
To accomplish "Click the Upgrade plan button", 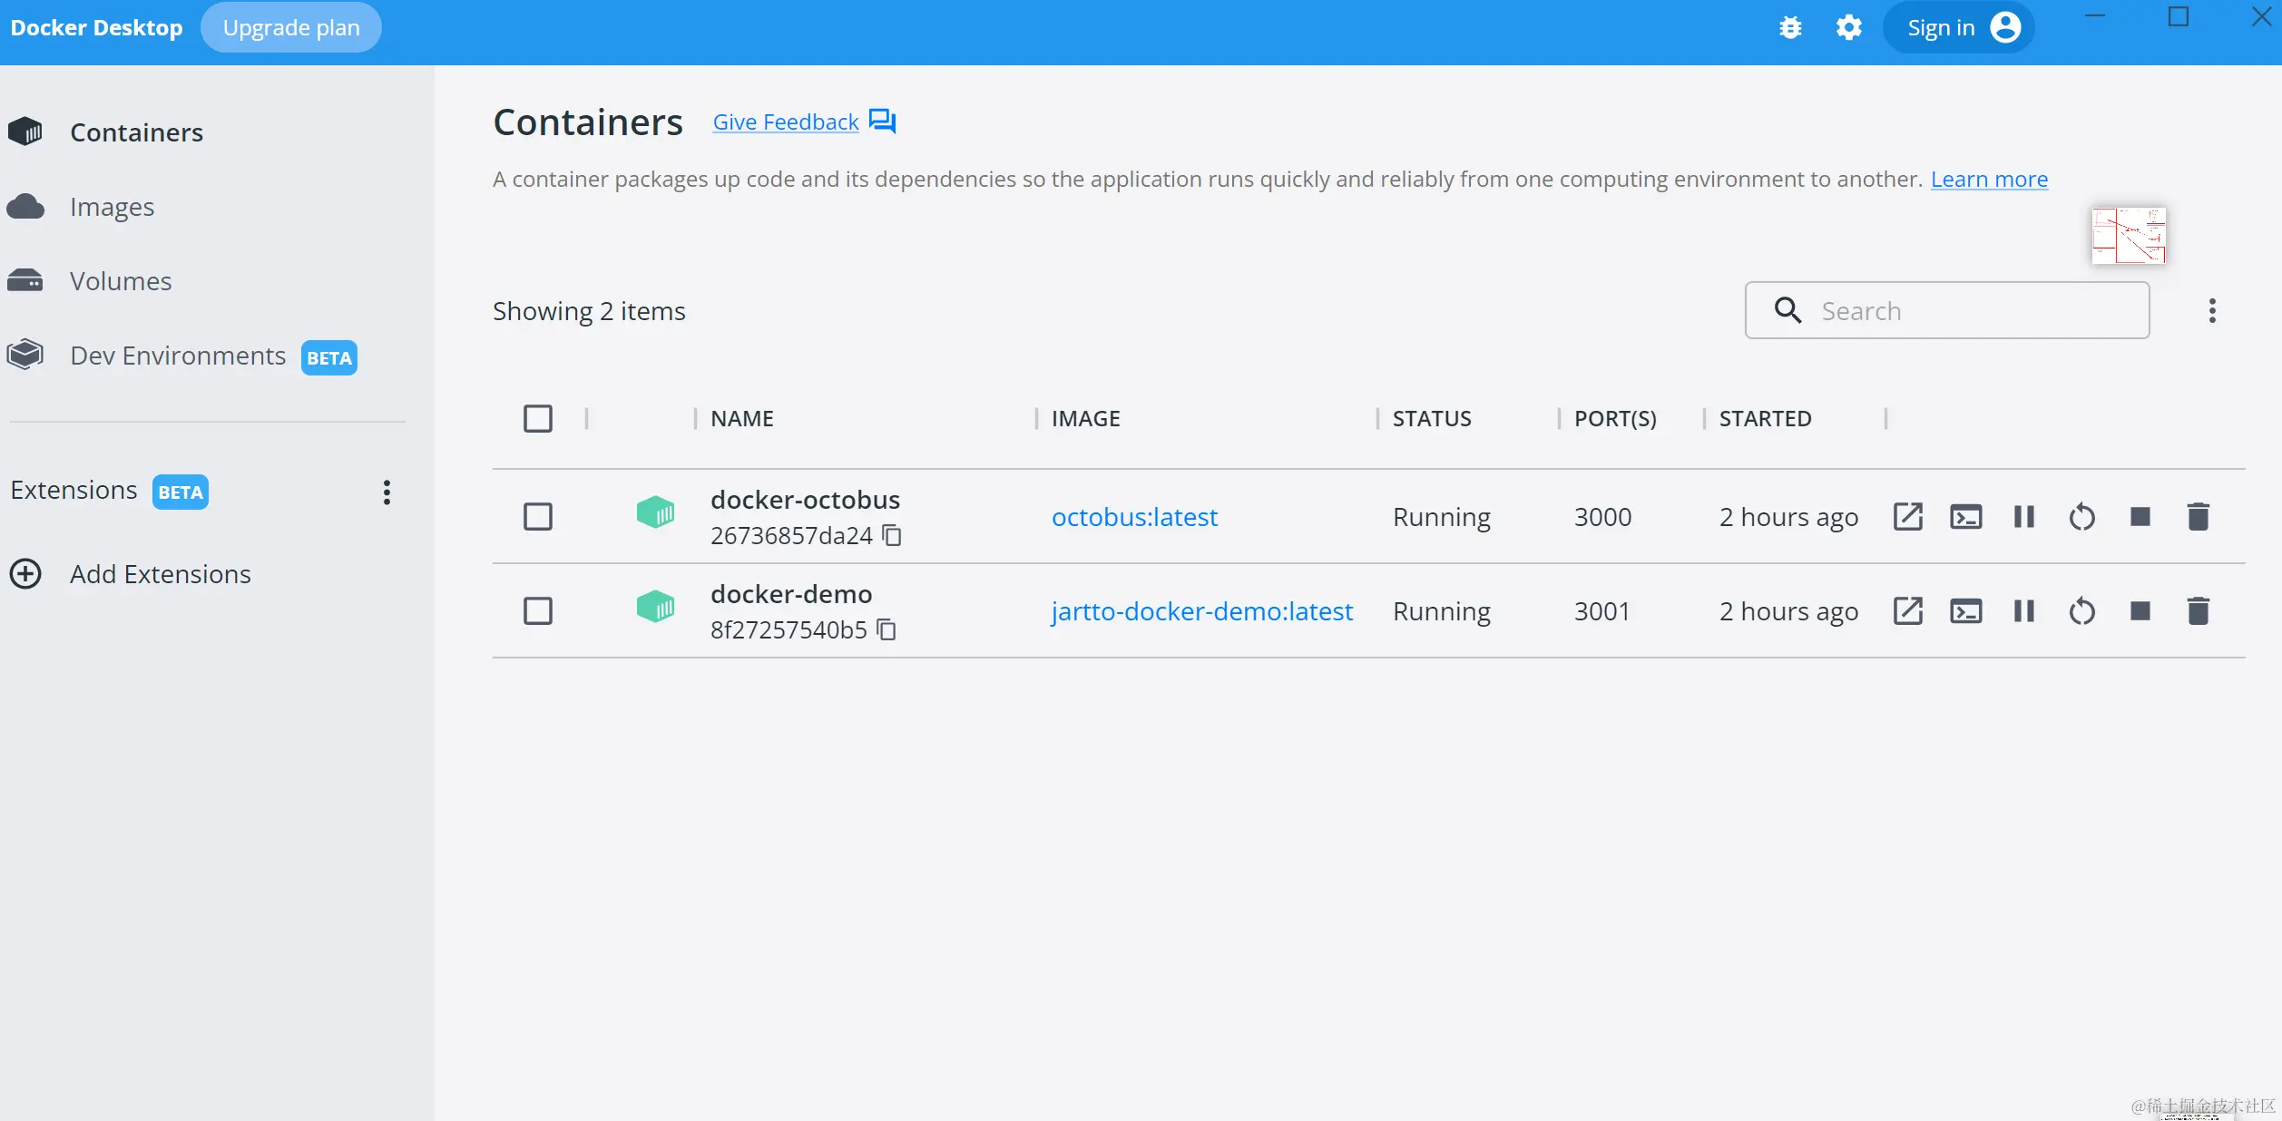I will pyautogui.click(x=290, y=28).
